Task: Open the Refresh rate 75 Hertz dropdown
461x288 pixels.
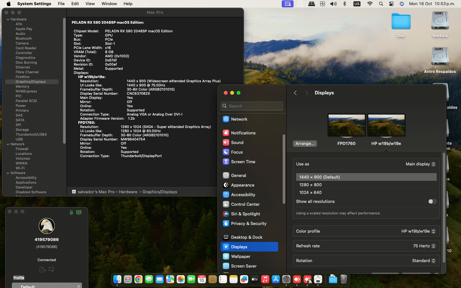Action: (x=424, y=246)
